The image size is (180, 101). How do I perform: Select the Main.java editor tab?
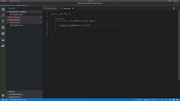click(x=67, y=8)
